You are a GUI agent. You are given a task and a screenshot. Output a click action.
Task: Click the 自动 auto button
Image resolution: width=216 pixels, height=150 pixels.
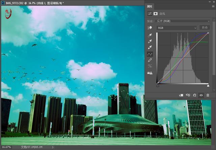pyautogui.click(x=204, y=28)
